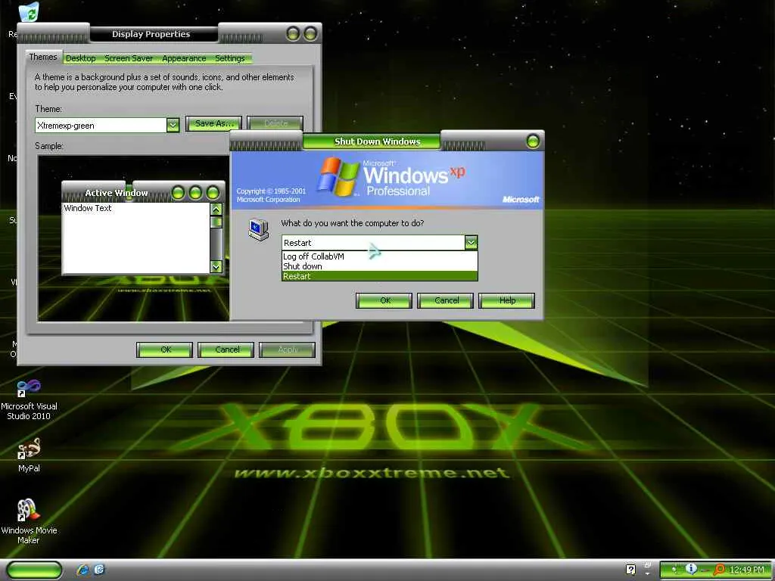Click the green Start button
Viewport: 775px width, 581px height.
34,570
